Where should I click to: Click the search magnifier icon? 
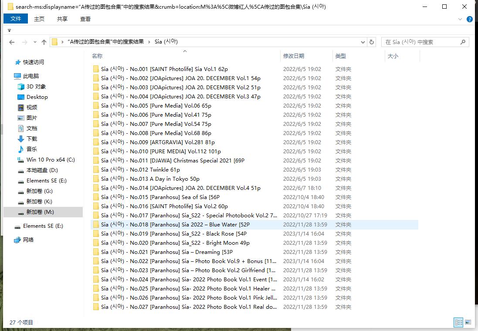(x=463, y=42)
